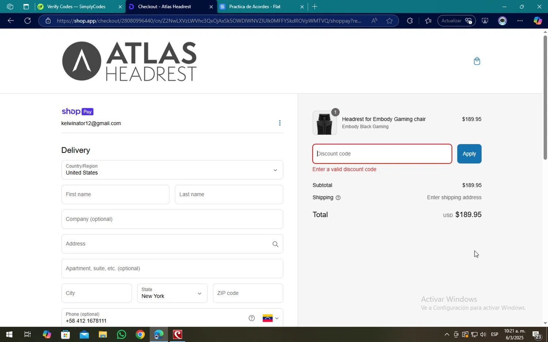Reload the checkout page

pos(27,21)
